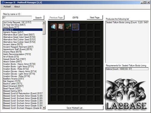Screen dimensions: 151x113
Task: Click Save Multisell List button
Action: pyautogui.click(x=75, y=108)
